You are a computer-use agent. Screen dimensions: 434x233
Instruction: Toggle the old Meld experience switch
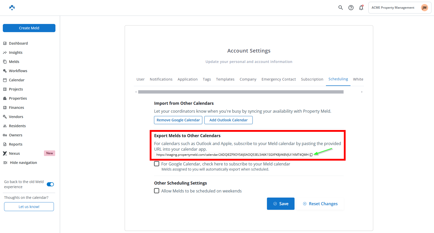pyautogui.click(x=50, y=184)
